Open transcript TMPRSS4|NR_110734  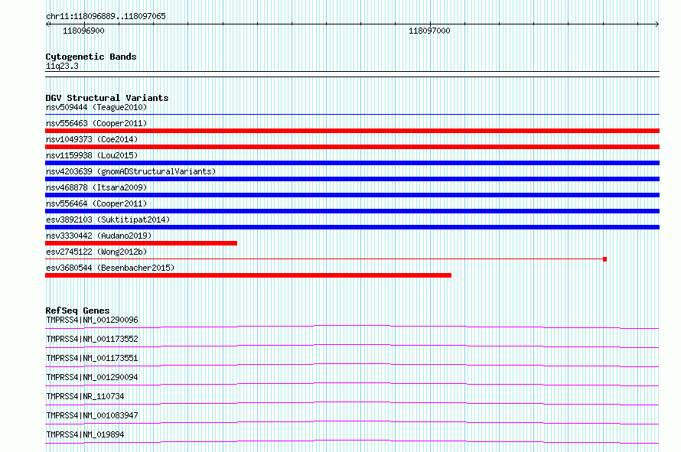pyautogui.click(x=85, y=396)
